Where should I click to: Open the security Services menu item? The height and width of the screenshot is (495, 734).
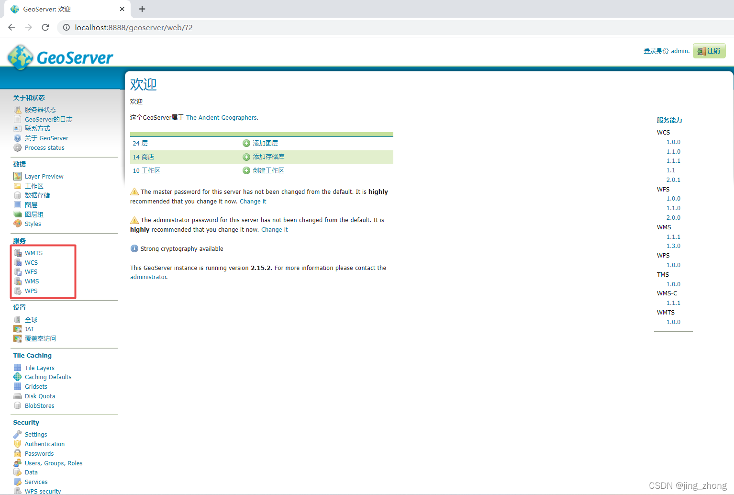36,482
